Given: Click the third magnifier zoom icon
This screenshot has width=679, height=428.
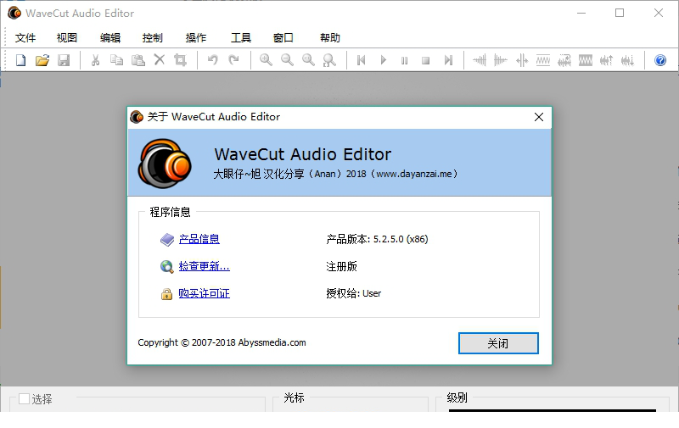Looking at the screenshot, I should pos(308,60).
